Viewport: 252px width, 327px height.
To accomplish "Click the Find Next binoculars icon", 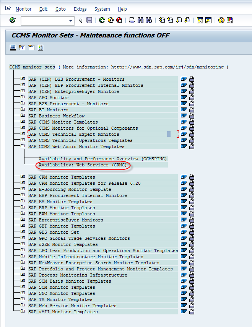I will point(149,20).
